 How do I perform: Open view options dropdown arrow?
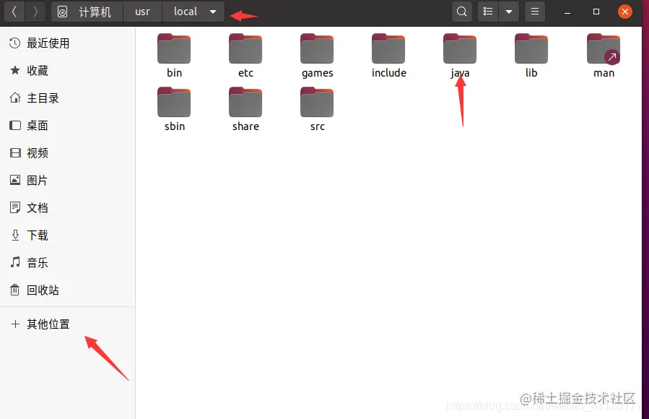point(509,12)
